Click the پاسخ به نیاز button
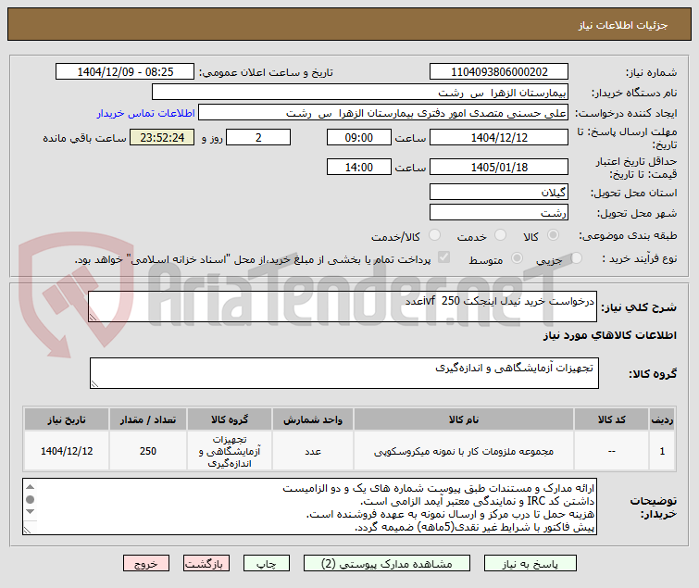 point(530,564)
